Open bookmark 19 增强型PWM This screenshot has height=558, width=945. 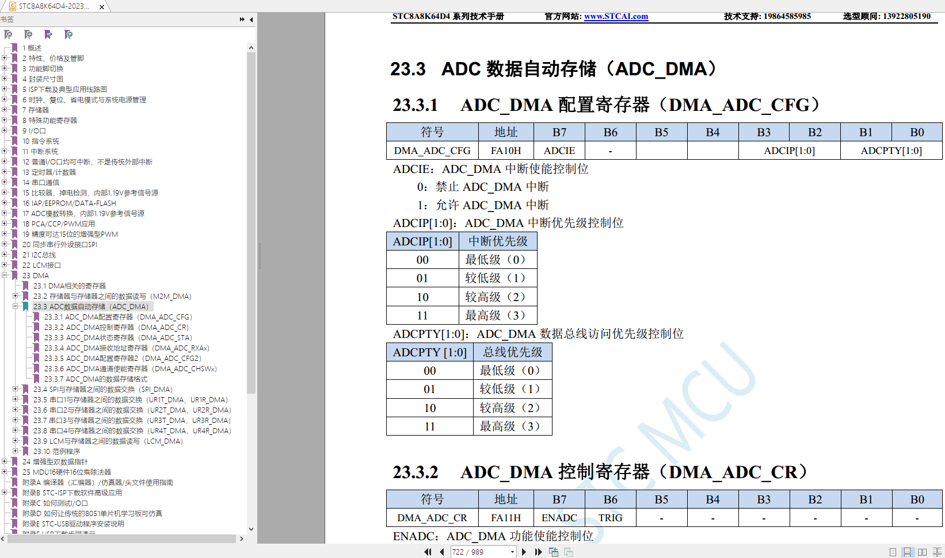point(70,234)
